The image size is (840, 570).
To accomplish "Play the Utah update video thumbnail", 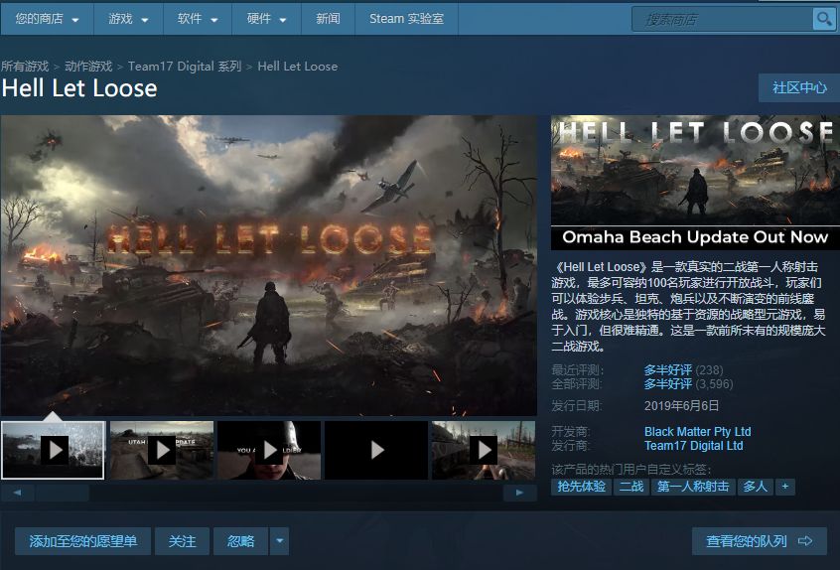I will (162, 450).
